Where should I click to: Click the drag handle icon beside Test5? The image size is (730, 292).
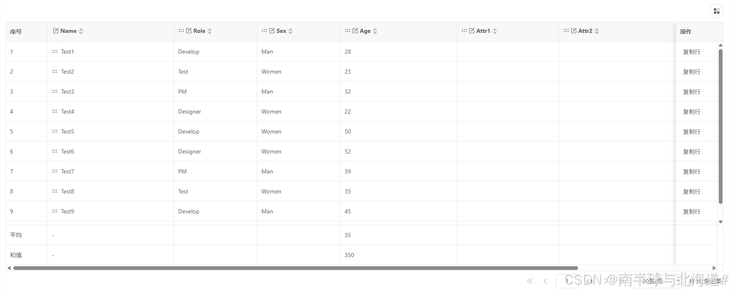(x=55, y=131)
